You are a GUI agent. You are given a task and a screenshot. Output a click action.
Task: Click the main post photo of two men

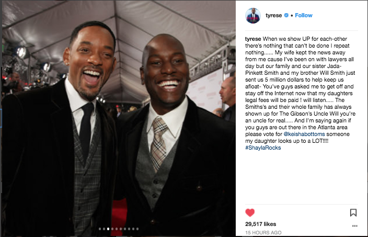click(x=119, y=118)
